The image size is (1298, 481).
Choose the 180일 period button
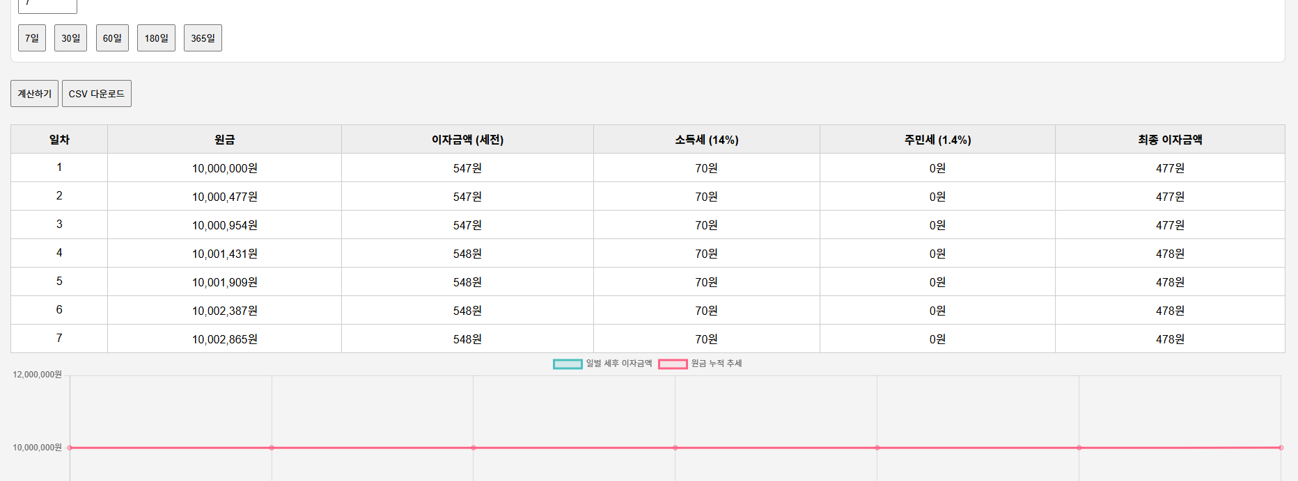click(x=156, y=38)
